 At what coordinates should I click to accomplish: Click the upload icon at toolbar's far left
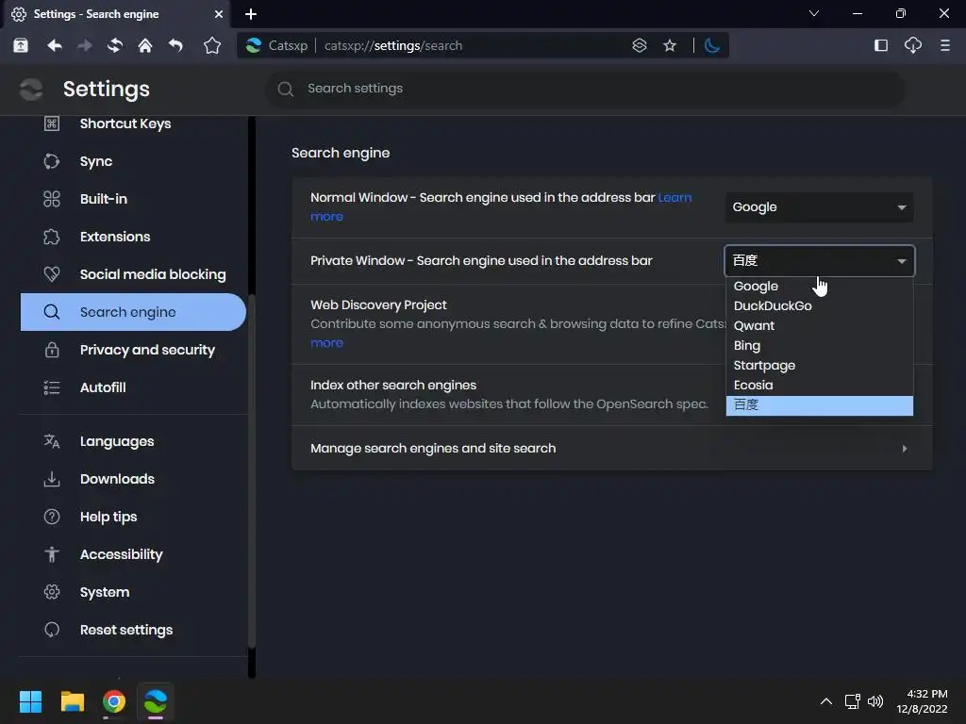point(21,45)
